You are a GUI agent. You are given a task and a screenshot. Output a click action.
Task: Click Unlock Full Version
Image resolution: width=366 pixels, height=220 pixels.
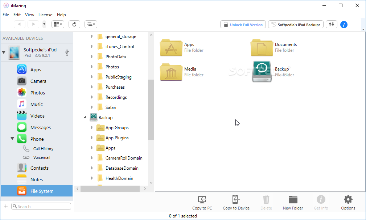point(243,25)
